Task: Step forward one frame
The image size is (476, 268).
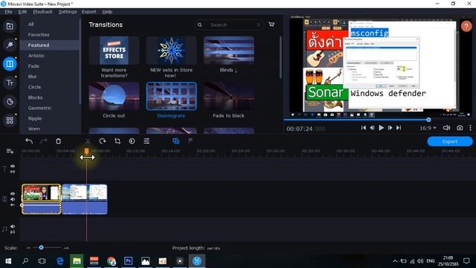Action: [x=390, y=128]
